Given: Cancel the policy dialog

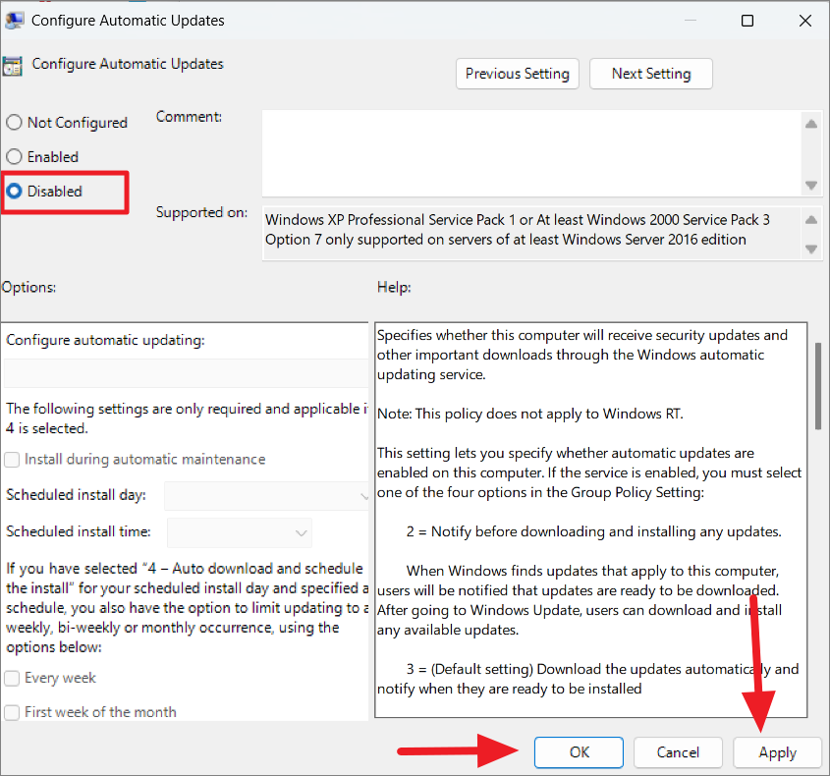Looking at the screenshot, I should pos(678,752).
